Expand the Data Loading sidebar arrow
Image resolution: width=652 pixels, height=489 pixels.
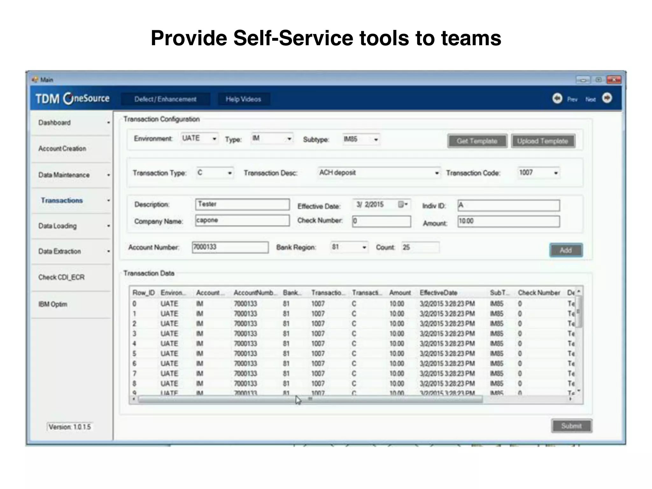click(x=109, y=226)
